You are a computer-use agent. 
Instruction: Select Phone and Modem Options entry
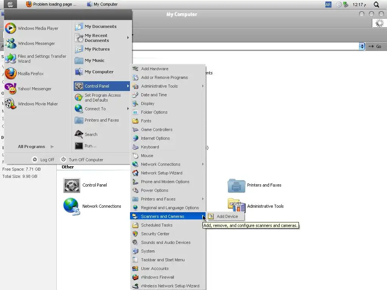tap(168, 182)
